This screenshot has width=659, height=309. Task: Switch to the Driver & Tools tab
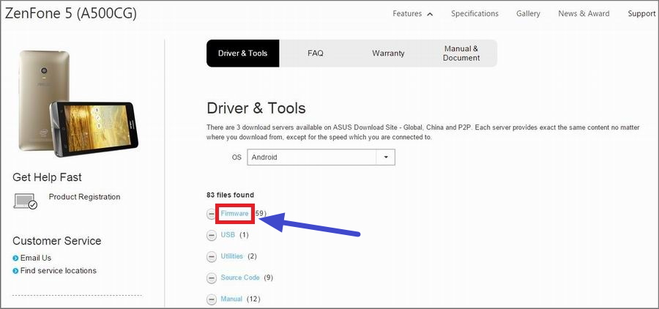pos(242,53)
